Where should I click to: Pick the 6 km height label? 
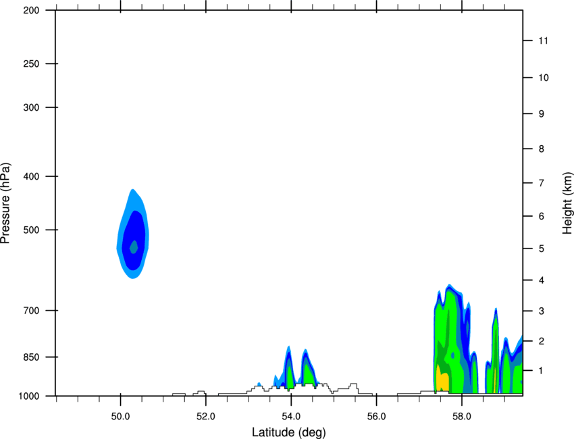(542, 216)
